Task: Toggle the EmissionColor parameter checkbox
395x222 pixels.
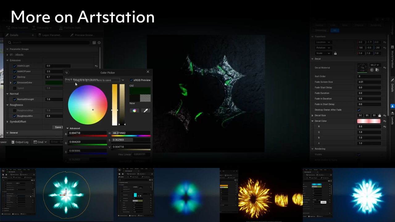Action: (x=15, y=83)
